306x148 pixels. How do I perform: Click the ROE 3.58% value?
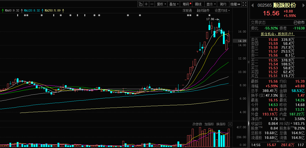(300, 119)
